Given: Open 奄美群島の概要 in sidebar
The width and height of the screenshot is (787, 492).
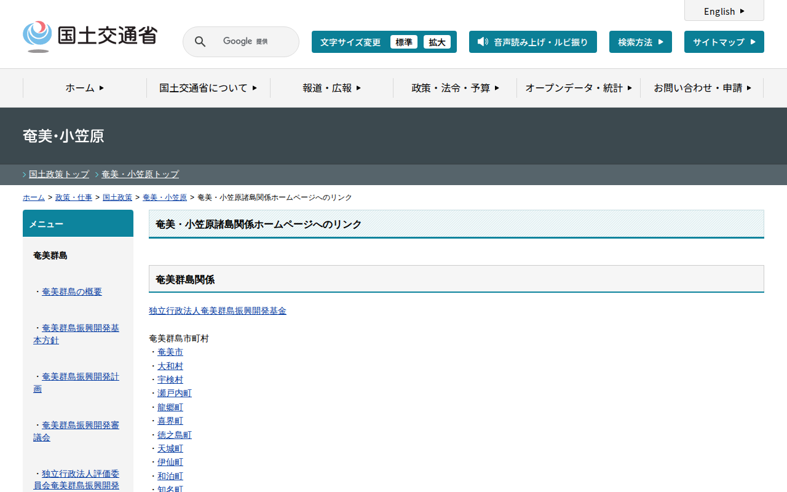Looking at the screenshot, I should [x=72, y=292].
